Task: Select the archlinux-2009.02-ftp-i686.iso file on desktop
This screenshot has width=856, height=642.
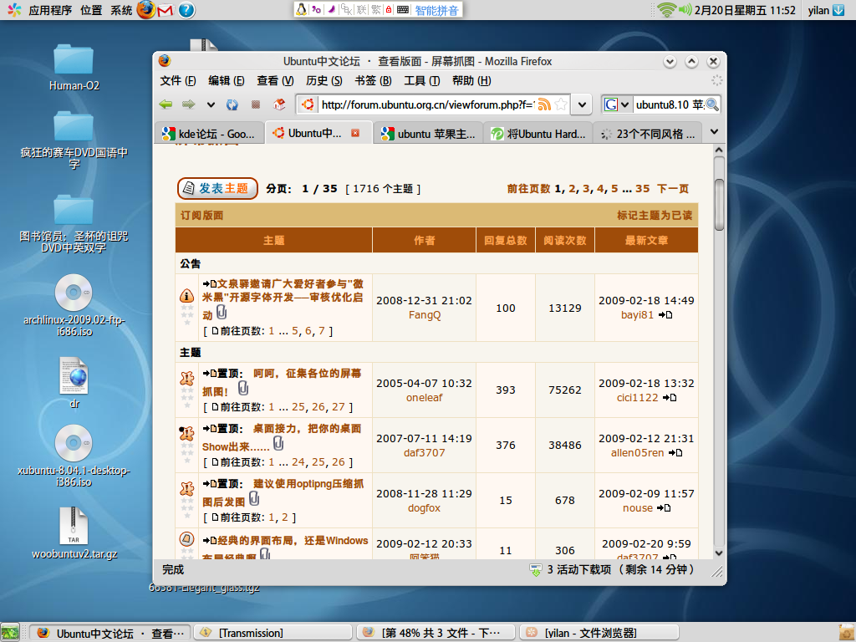Action: tap(74, 305)
